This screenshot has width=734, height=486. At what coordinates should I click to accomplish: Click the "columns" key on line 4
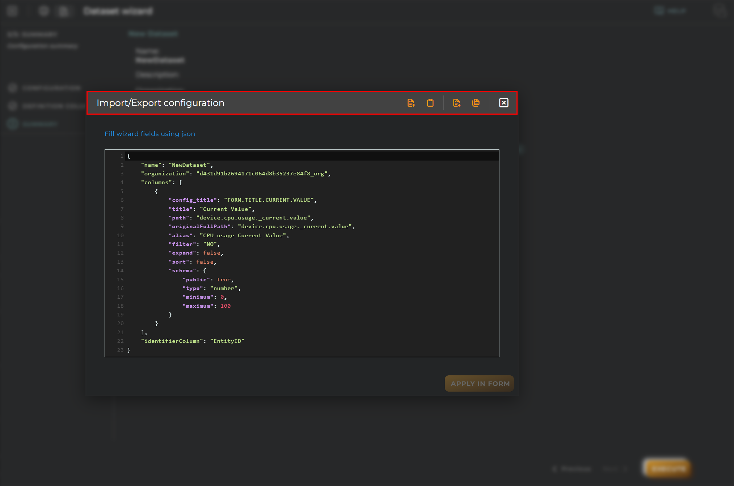[156, 182]
